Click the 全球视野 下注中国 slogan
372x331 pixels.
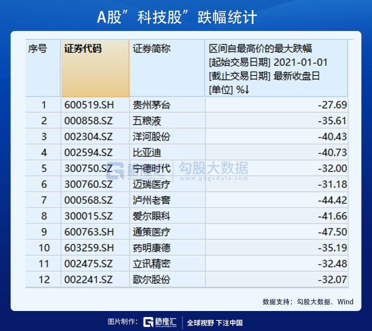click(214, 322)
